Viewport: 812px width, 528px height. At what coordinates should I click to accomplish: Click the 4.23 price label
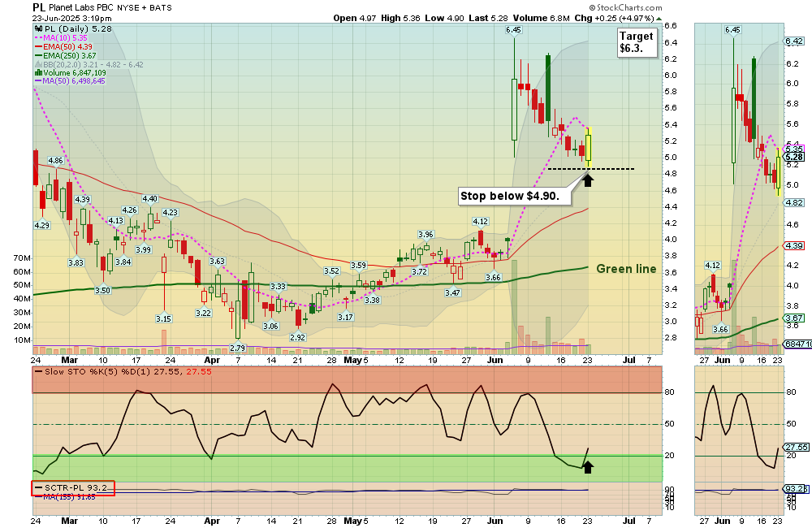170,213
